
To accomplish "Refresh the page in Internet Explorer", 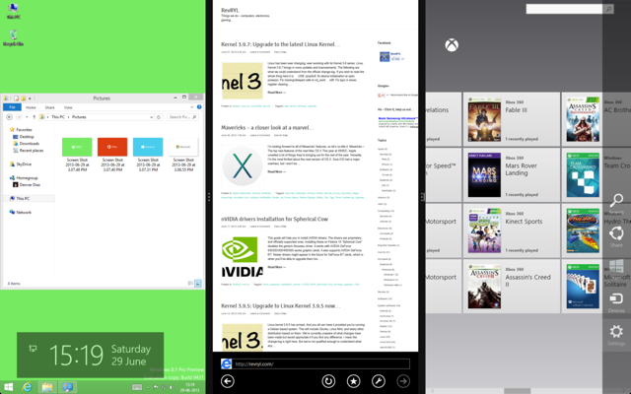I will 328,381.
